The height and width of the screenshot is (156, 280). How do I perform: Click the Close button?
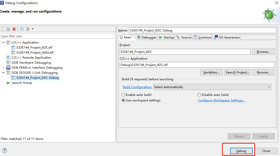[266, 151]
